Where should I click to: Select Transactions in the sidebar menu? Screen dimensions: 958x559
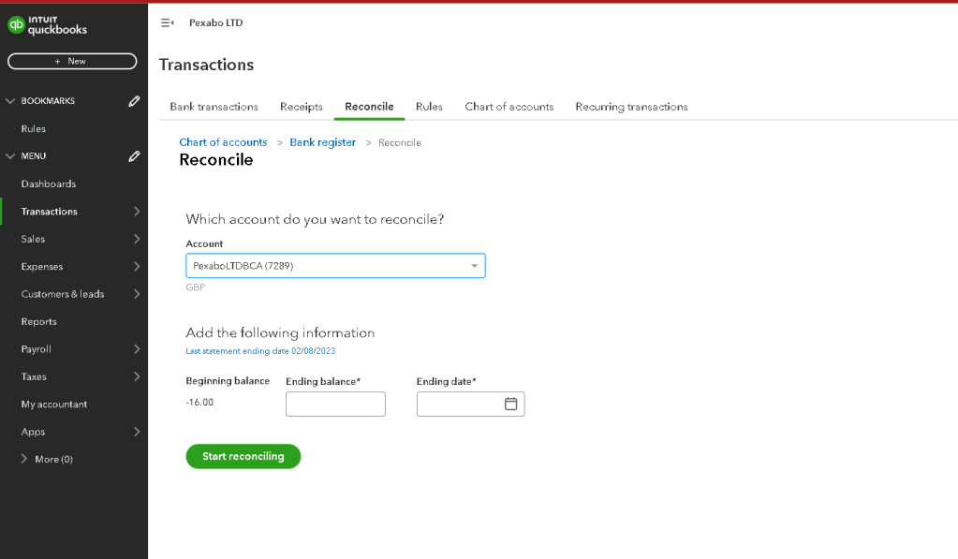[49, 212]
